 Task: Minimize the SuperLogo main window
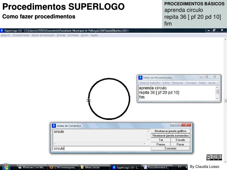209,31
